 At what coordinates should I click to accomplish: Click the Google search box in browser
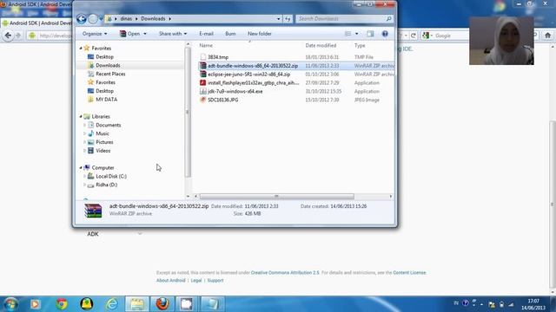coord(448,36)
